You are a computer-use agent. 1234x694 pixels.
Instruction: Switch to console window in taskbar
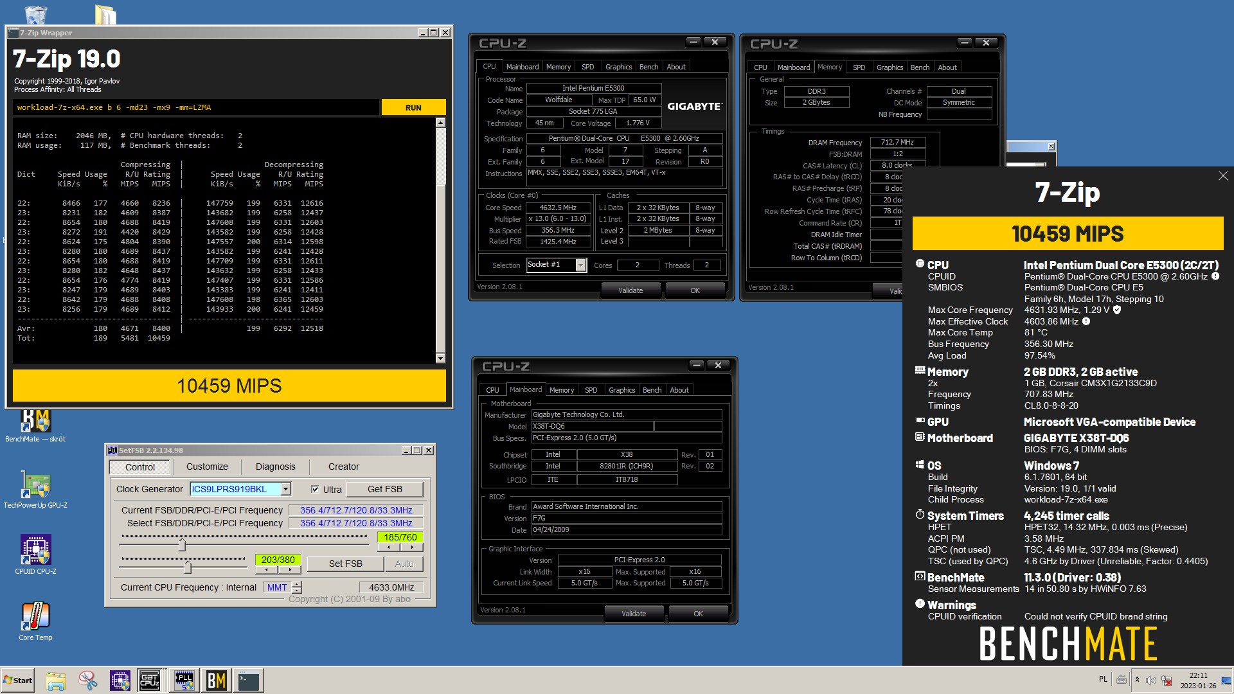tap(249, 681)
